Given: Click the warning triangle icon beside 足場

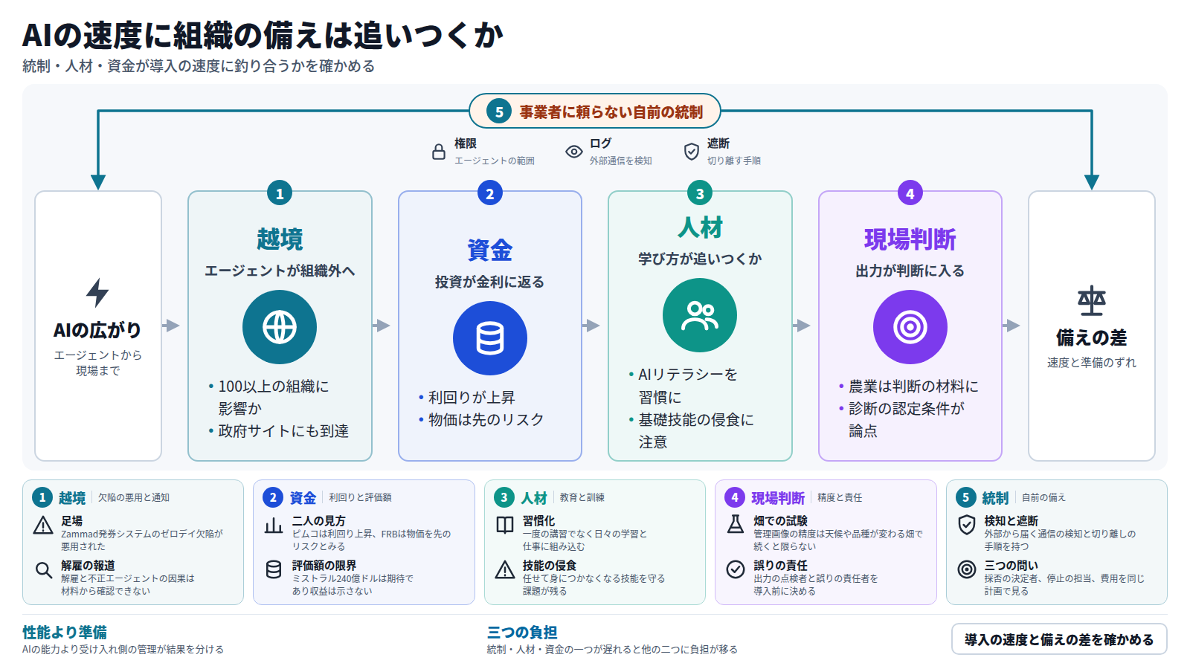Looking at the screenshot, I should [x=43, y=526].
